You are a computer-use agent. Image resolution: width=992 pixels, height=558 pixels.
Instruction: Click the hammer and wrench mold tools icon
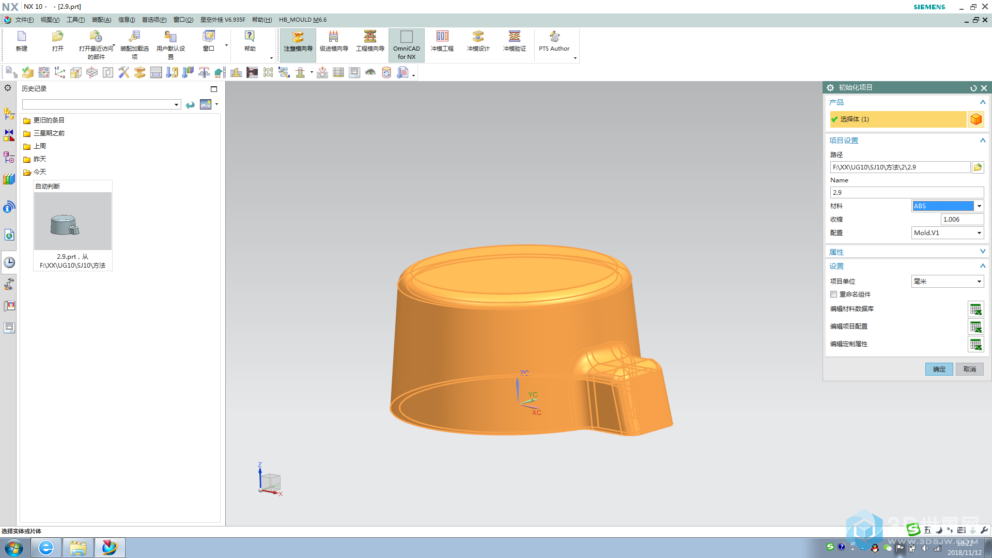point(124,72)
